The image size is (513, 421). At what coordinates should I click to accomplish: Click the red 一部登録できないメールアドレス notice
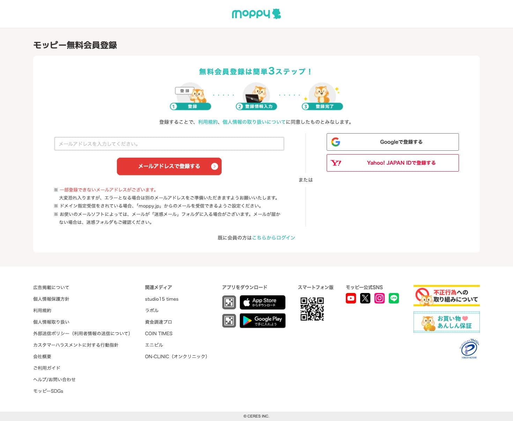[x=109, y=190]
